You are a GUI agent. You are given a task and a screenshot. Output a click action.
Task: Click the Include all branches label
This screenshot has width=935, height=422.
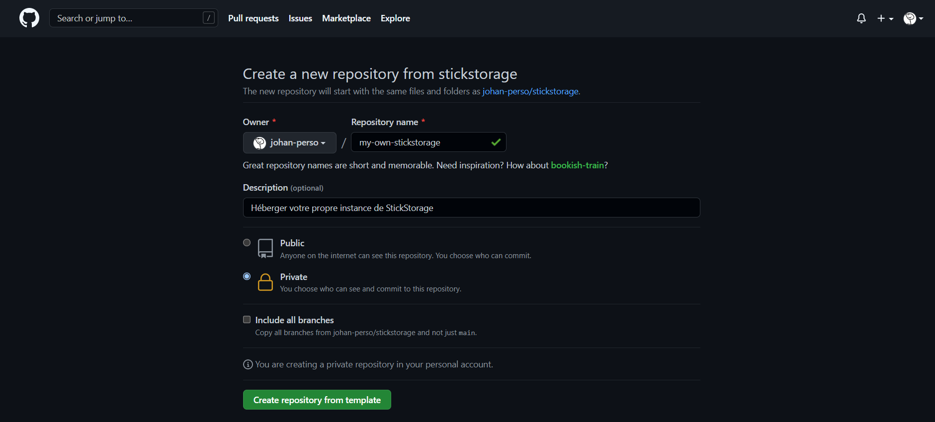pyautogui.click(x=295, y=320)
